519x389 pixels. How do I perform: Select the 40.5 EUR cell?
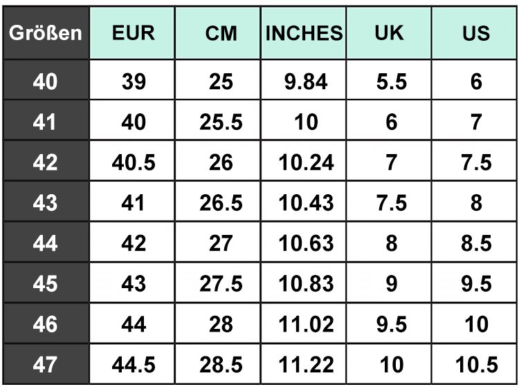click(132, 160)
